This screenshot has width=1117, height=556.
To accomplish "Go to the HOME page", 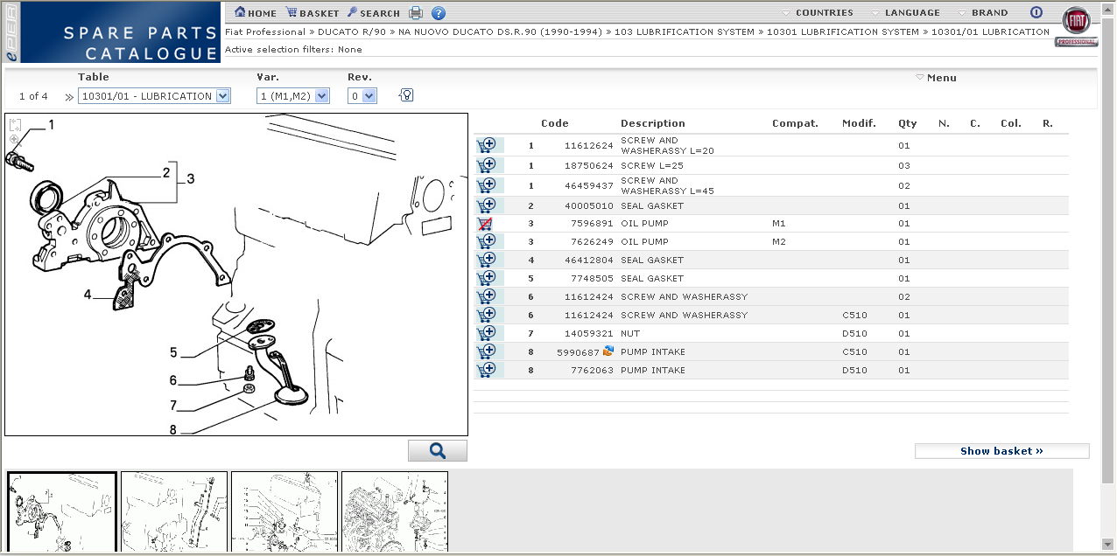I will click(x=256, y=13).
